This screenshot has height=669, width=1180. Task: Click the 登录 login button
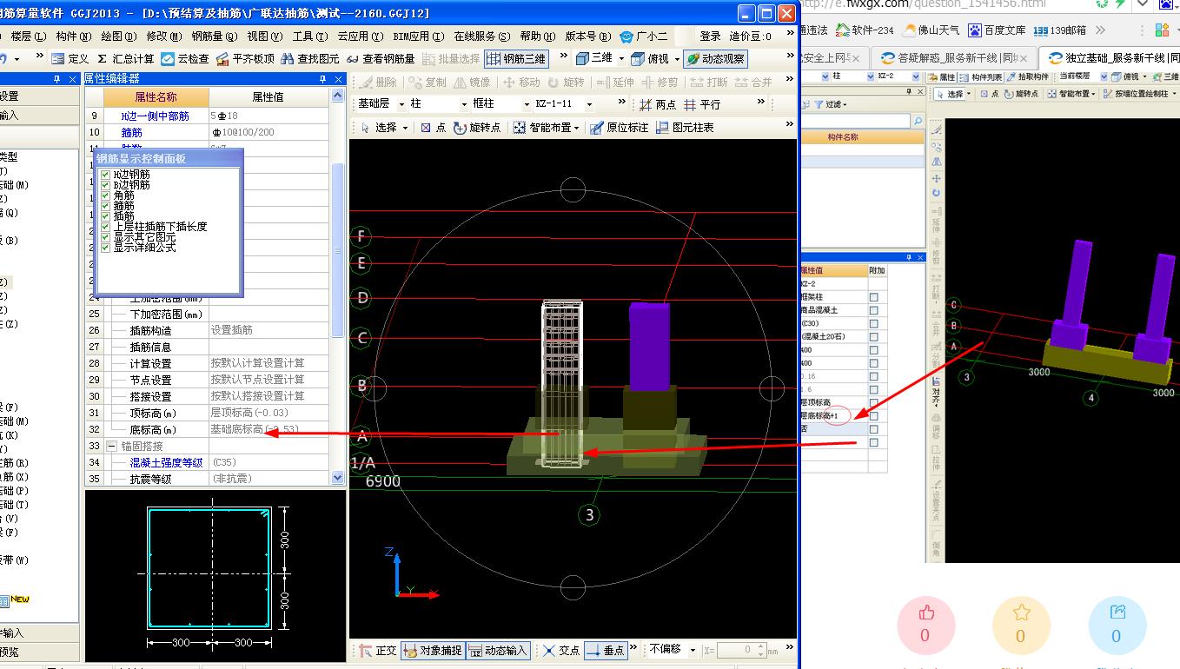point(710,36)
